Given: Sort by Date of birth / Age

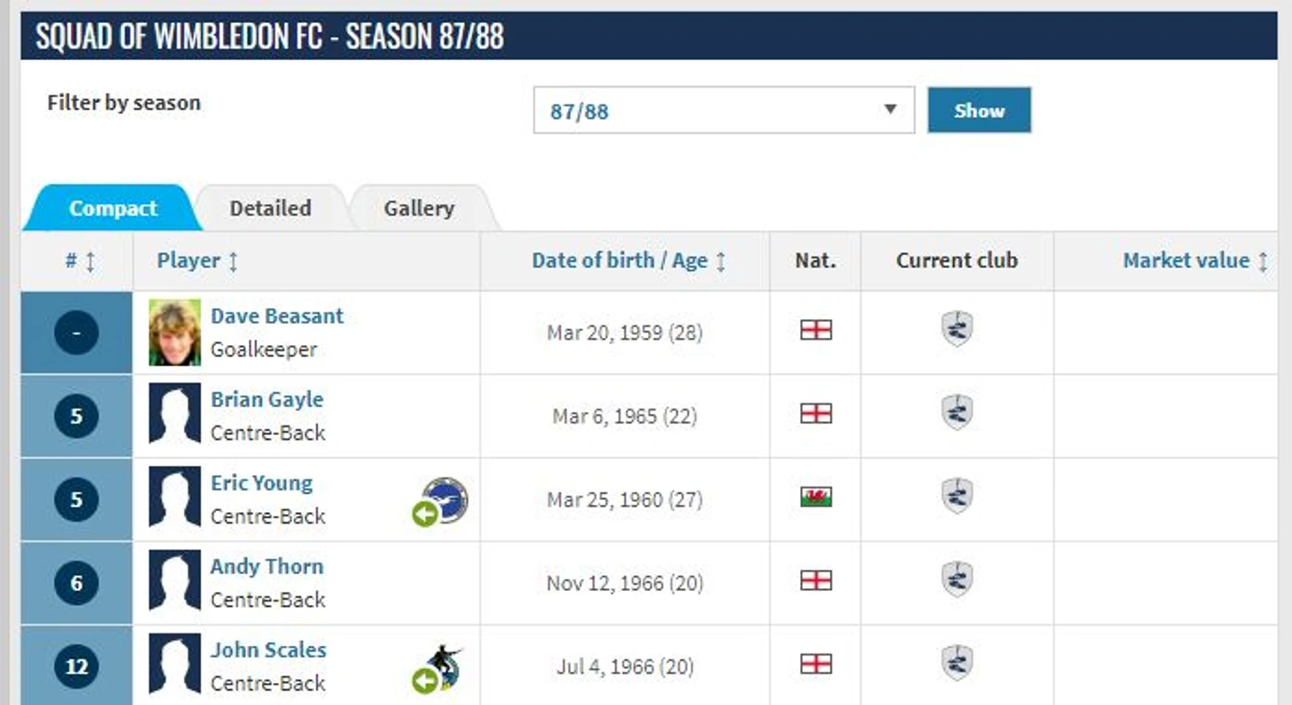Looking at the screenshot, I should tap(628, 261).
